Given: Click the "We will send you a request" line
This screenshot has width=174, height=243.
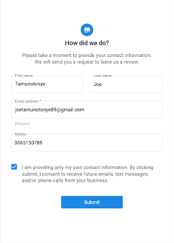Looking at the screenshot, I should click(x=87, y=62).
